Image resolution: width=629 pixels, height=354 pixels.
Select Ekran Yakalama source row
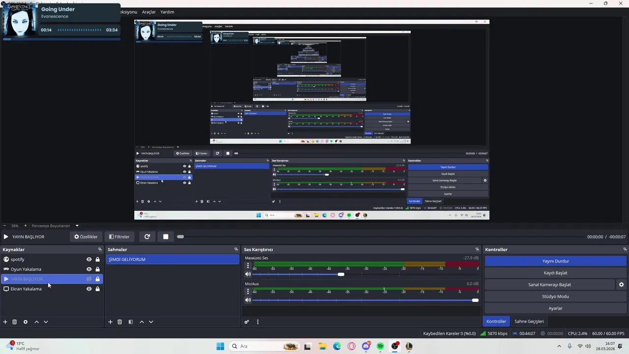51,289
